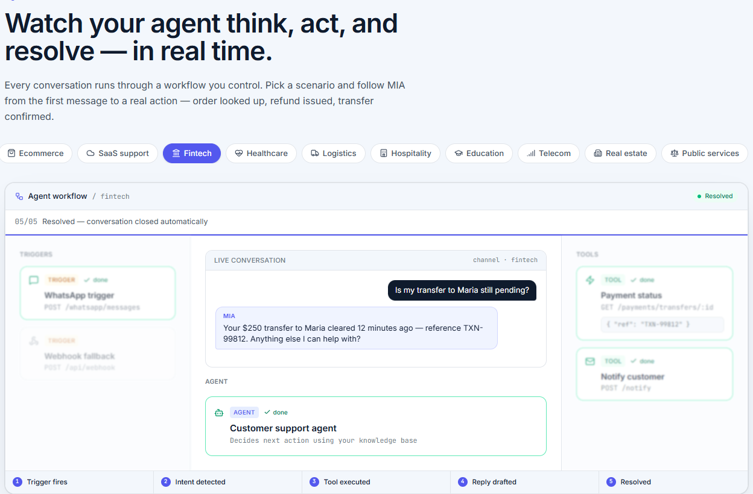Click the 05/05 progress counter
This screenshot has height=494, width=753.
point(26,222)
